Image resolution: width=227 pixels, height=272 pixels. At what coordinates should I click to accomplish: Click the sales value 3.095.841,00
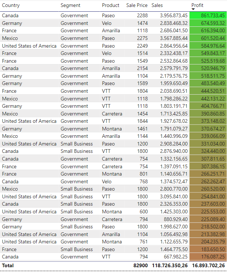click(174, 196)
